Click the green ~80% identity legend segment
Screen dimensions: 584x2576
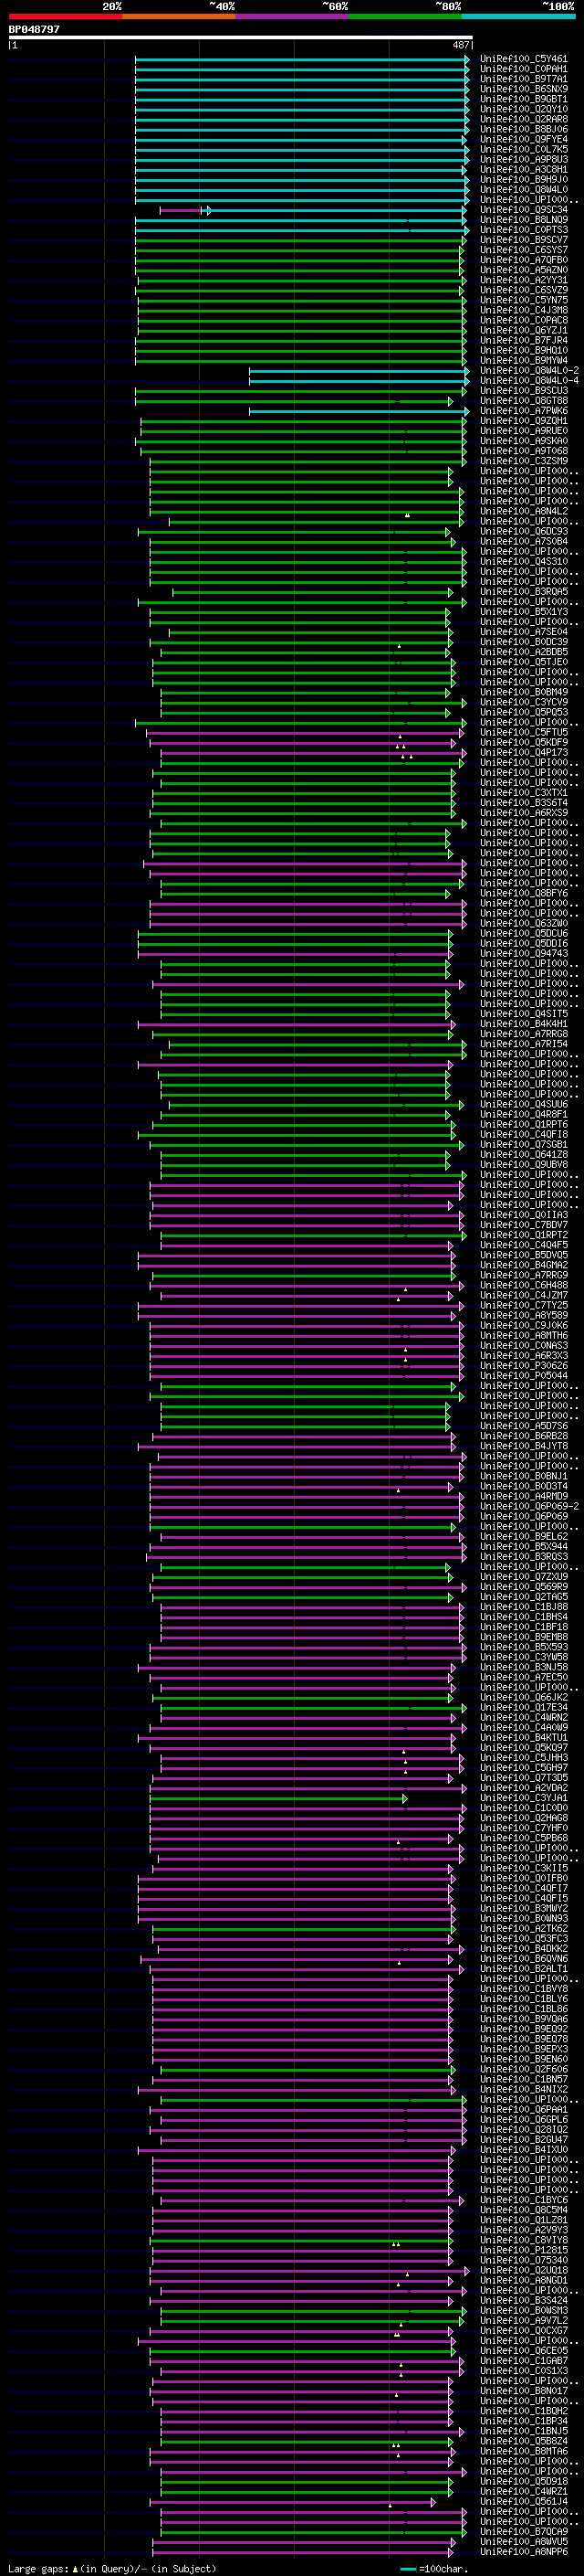click(x=405, y=16)
